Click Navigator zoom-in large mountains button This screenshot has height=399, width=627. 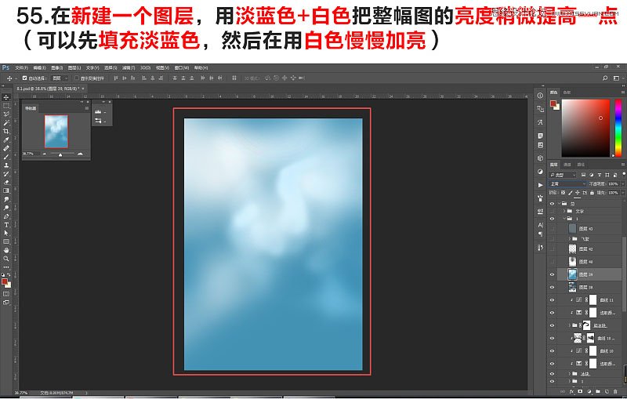(x=80, y=154)
